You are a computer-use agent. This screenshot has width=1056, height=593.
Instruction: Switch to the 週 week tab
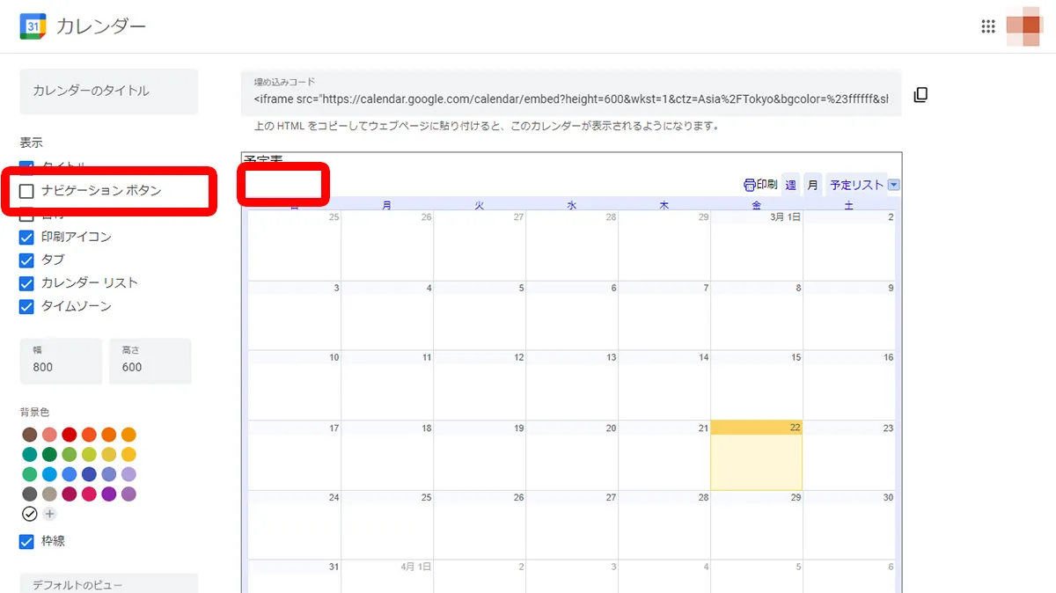coord(790,185)
